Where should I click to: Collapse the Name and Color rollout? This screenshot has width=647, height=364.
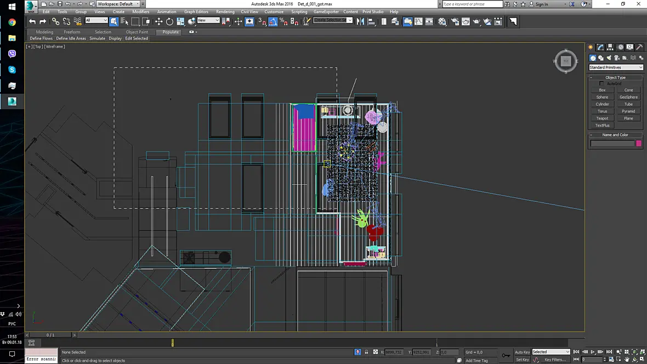click(x=615, y=134)
